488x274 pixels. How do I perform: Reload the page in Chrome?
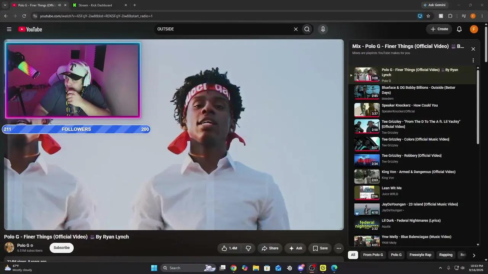coord(24,16)
